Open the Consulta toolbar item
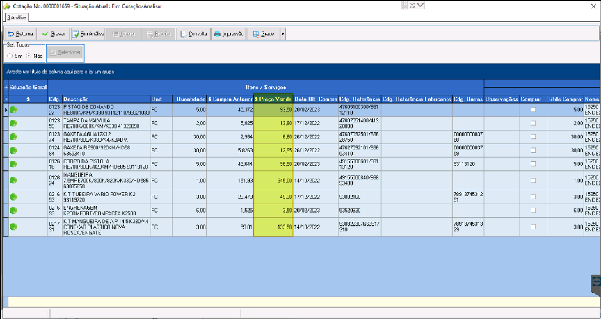601x319 pixels. pyautogui.click(x=193, y=34)
